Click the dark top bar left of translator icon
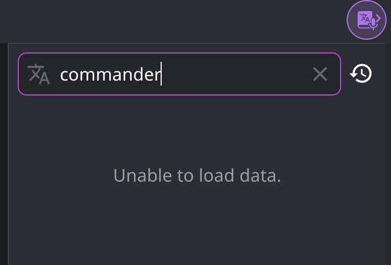 click(166, 20)
